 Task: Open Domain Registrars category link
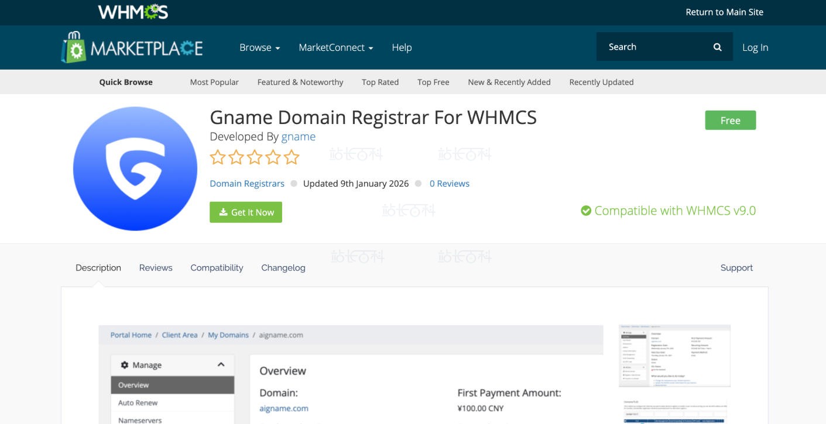click(x=247, y=184)
